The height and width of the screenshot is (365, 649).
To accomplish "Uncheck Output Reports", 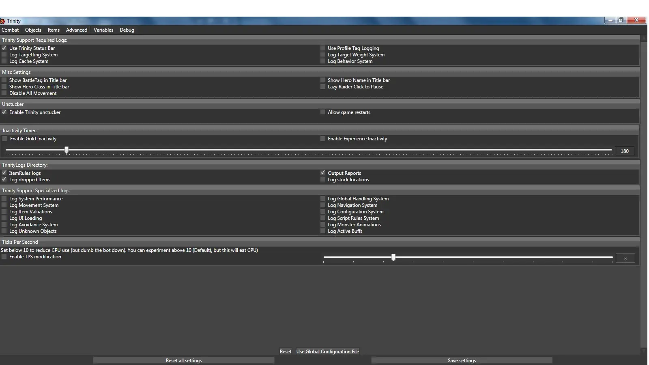I will [323, 173].
